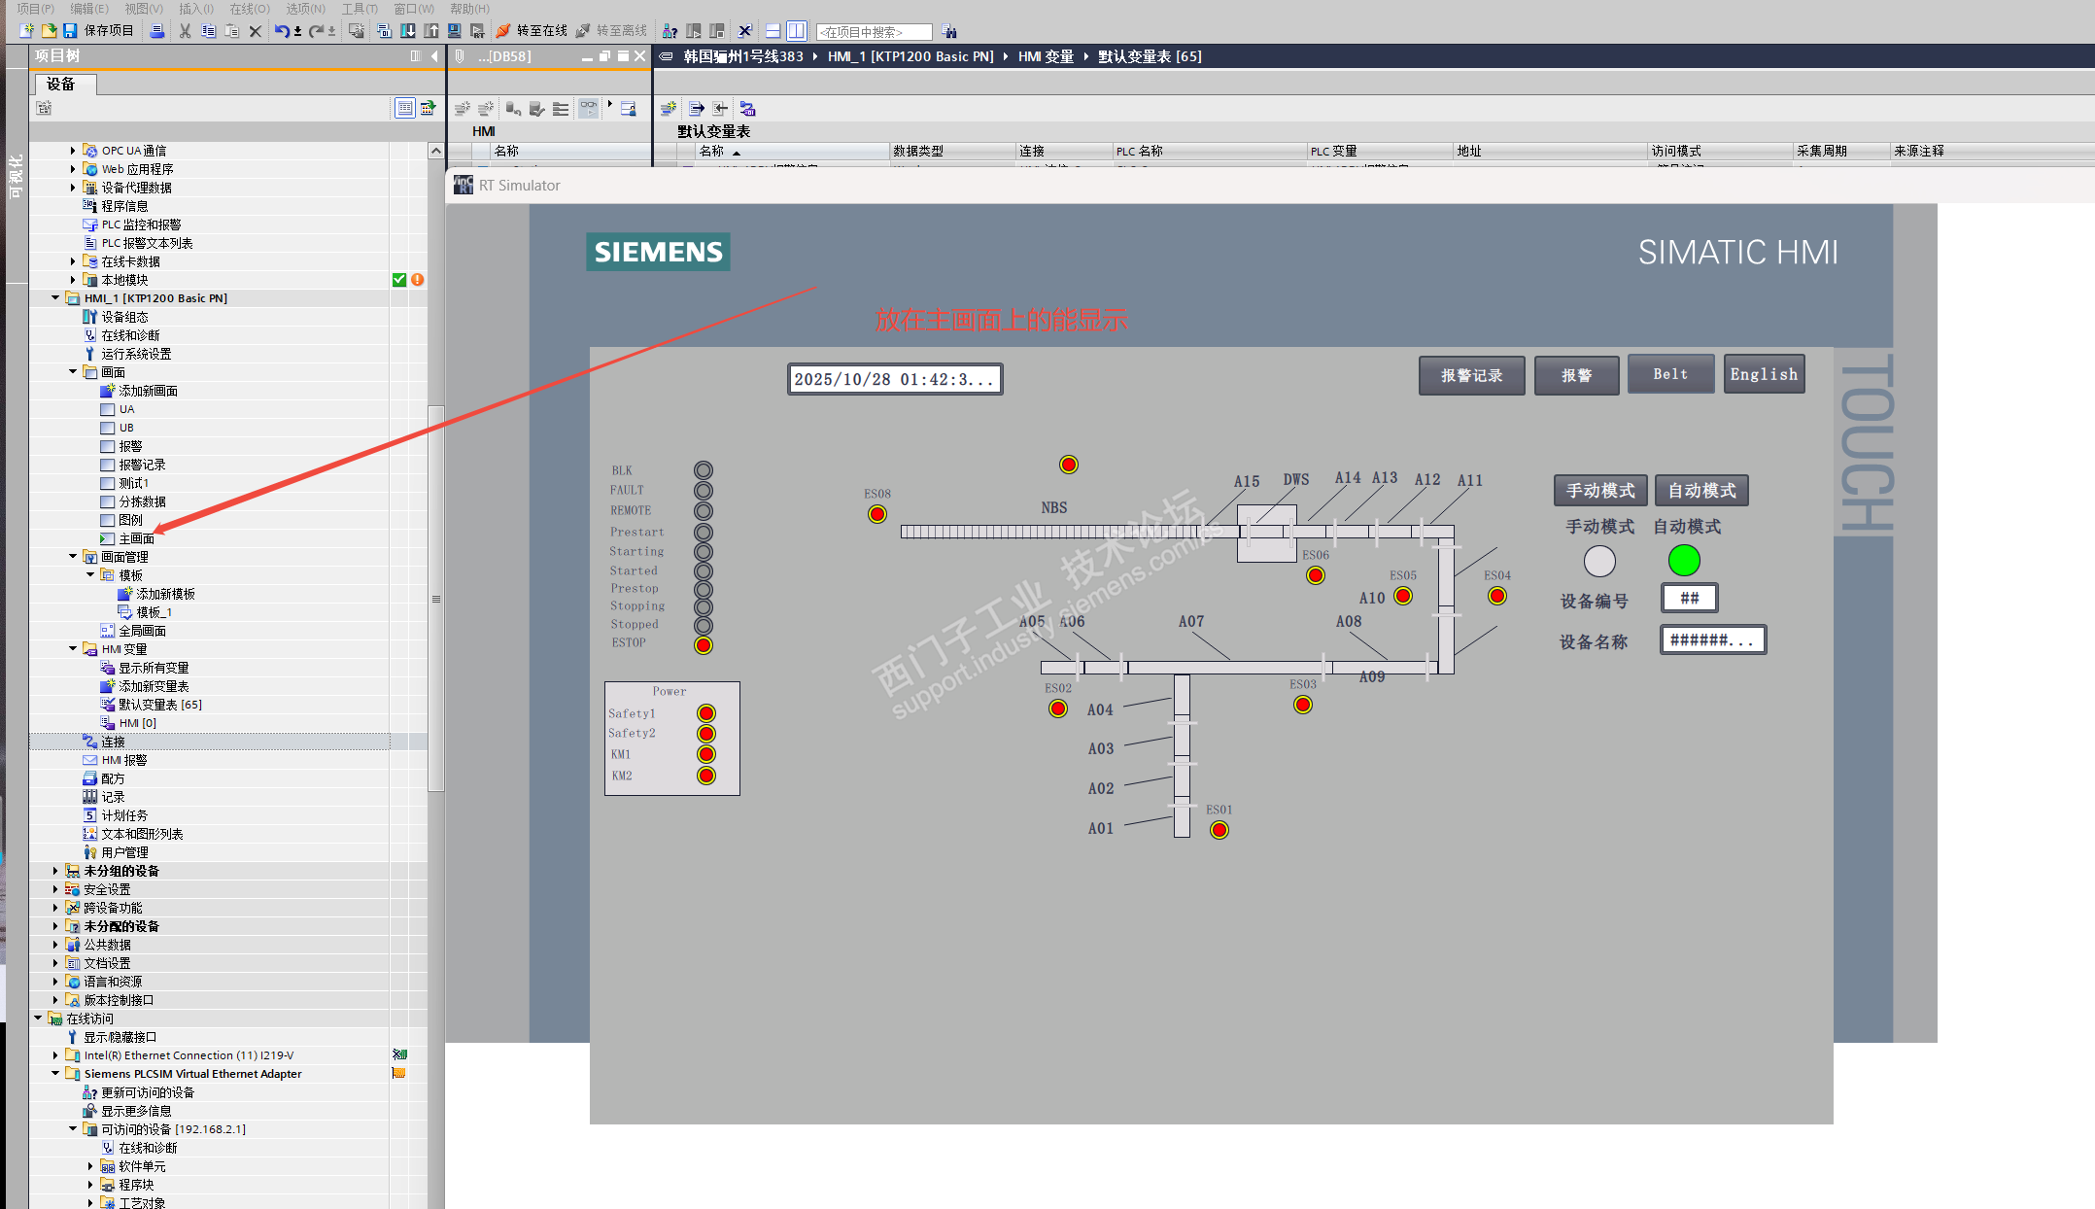
Task: Click the red ESTOP indicator lamp
Action: click(x=704, y=645)
